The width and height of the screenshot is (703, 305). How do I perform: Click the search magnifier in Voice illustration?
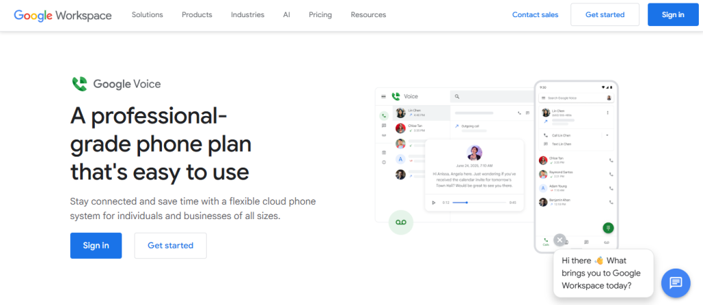click(457, 96)
